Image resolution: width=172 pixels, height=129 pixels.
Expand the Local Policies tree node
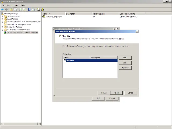click(x=2, y=19)
